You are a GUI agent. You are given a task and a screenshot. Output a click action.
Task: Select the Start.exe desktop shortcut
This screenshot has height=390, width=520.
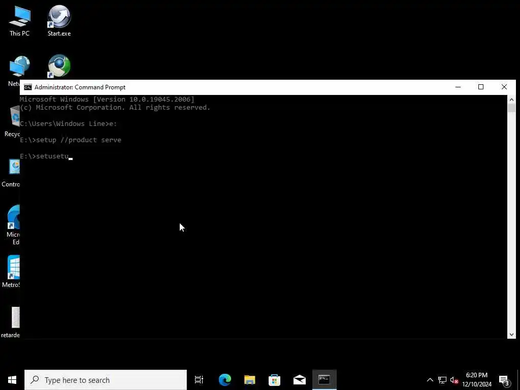[x=59, y=20]
